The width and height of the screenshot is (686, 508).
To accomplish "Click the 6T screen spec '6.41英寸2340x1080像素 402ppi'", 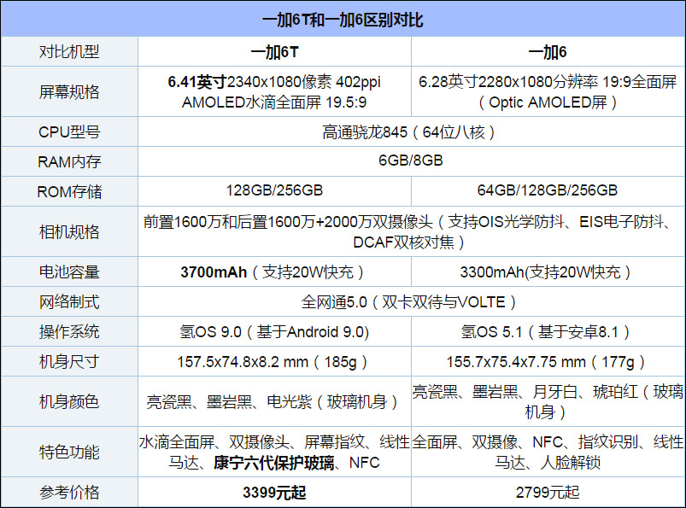I will (274, 82).
